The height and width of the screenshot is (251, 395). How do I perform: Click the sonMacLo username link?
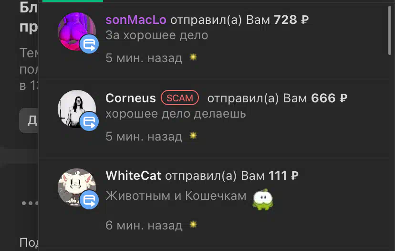pyautogui.click(x=136, y=20)
